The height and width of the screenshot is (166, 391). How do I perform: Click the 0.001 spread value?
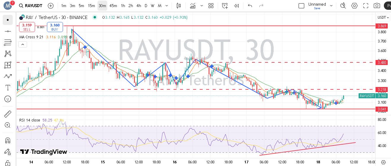41,27
